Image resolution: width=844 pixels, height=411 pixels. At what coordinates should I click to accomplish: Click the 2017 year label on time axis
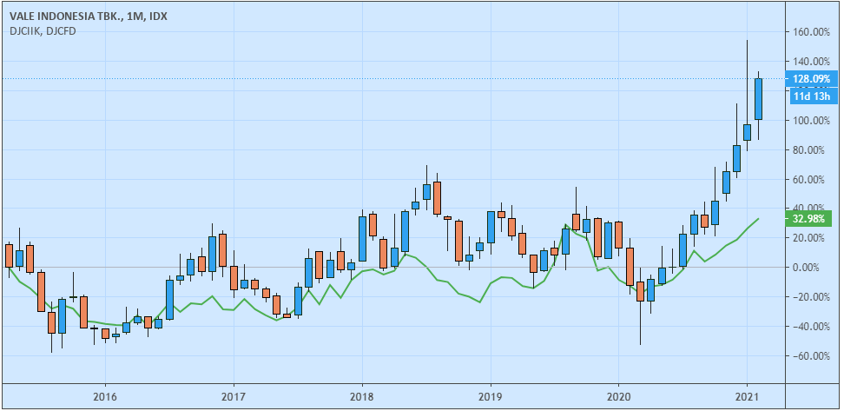pyautogui.click(x=233, y=395)
